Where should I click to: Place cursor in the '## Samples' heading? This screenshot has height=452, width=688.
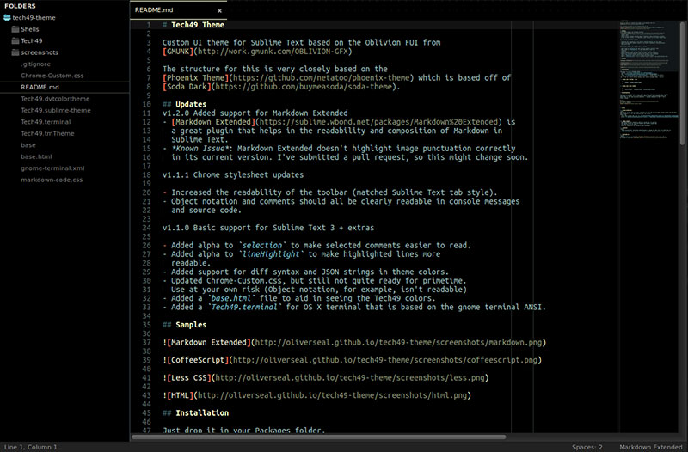(x=184, y=325)
